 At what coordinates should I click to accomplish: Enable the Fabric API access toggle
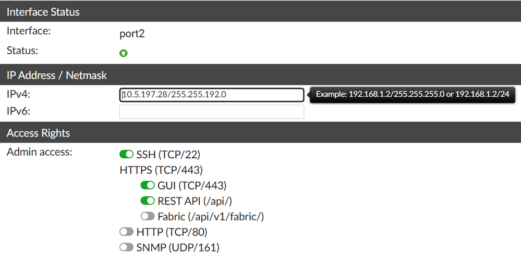[148, 217]
